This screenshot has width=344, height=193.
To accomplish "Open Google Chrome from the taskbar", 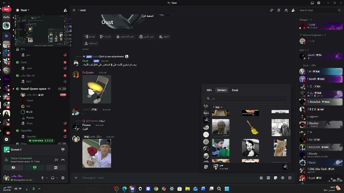I will 156,189.
